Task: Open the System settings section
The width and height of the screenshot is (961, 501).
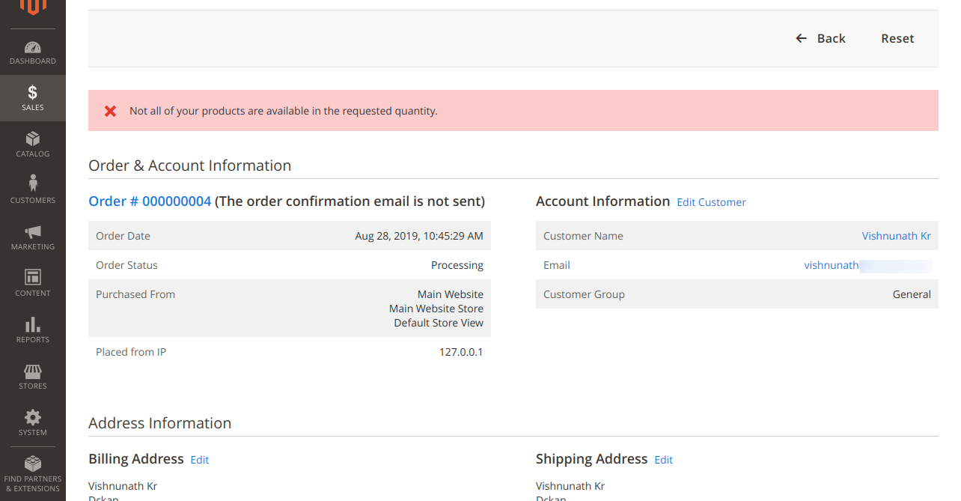Action: (x=32, y=422)
